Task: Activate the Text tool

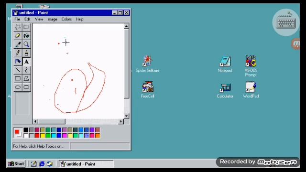Action: pyautogui.click(x=26, y=62)
